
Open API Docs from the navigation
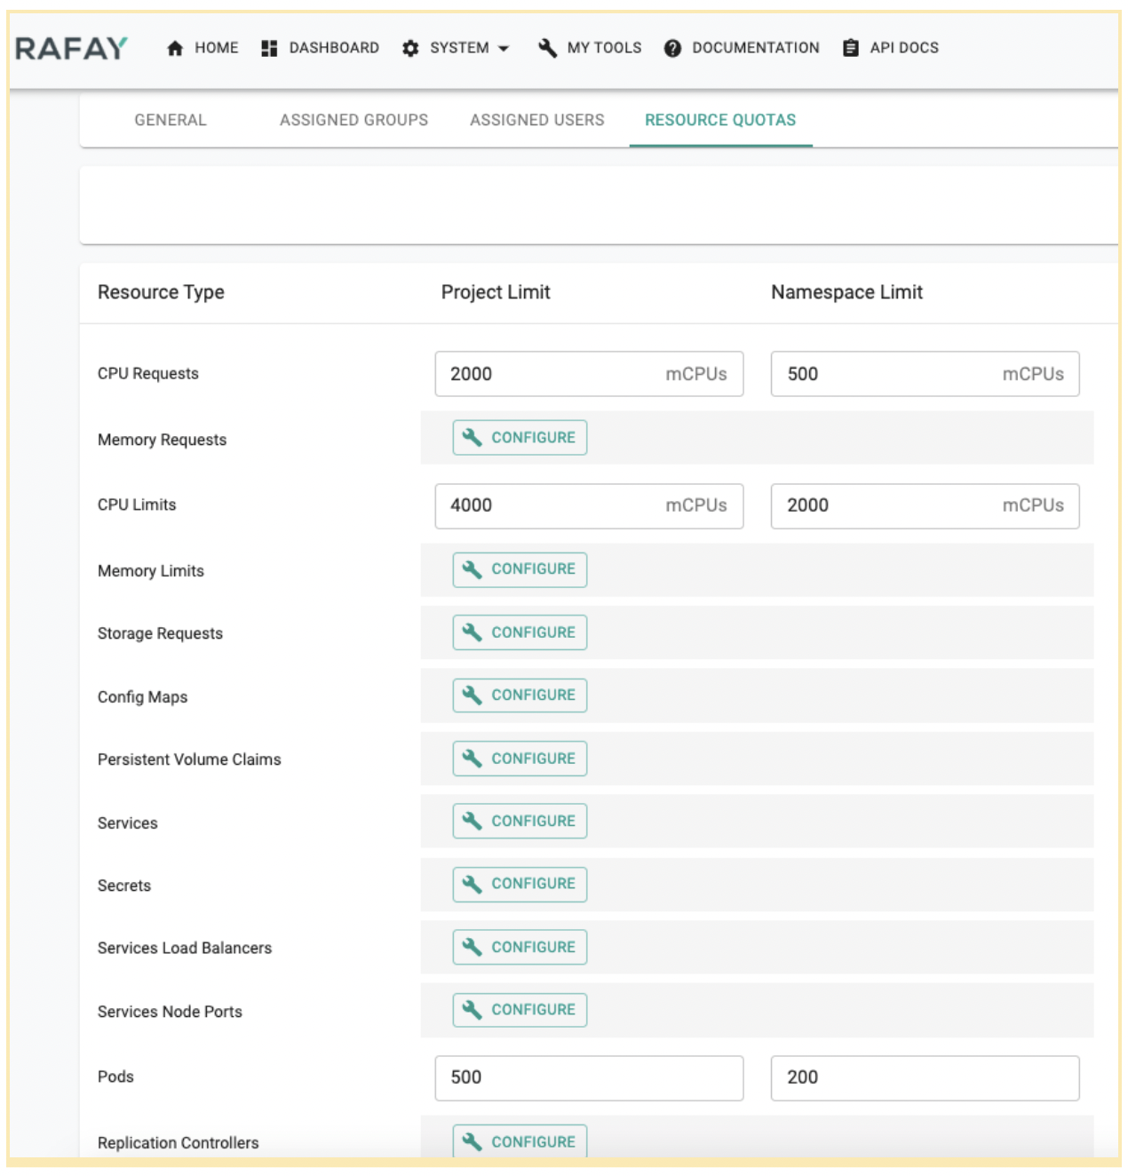point(890,48)
